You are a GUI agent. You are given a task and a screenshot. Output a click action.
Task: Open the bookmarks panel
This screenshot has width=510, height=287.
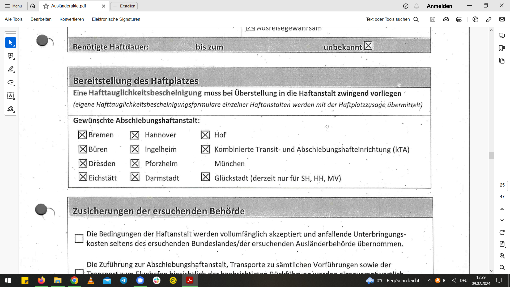pos(501,48)
